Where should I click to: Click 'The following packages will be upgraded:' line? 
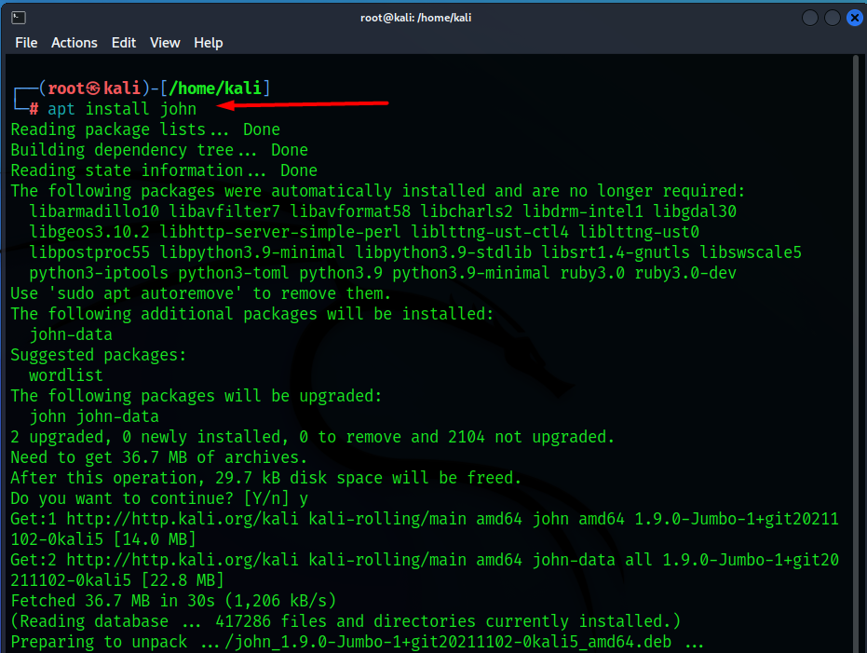pyautogui.click(x=196, y=396)
